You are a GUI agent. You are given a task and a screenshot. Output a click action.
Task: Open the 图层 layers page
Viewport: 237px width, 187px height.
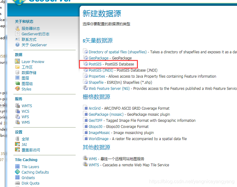(x=25, y=78)
